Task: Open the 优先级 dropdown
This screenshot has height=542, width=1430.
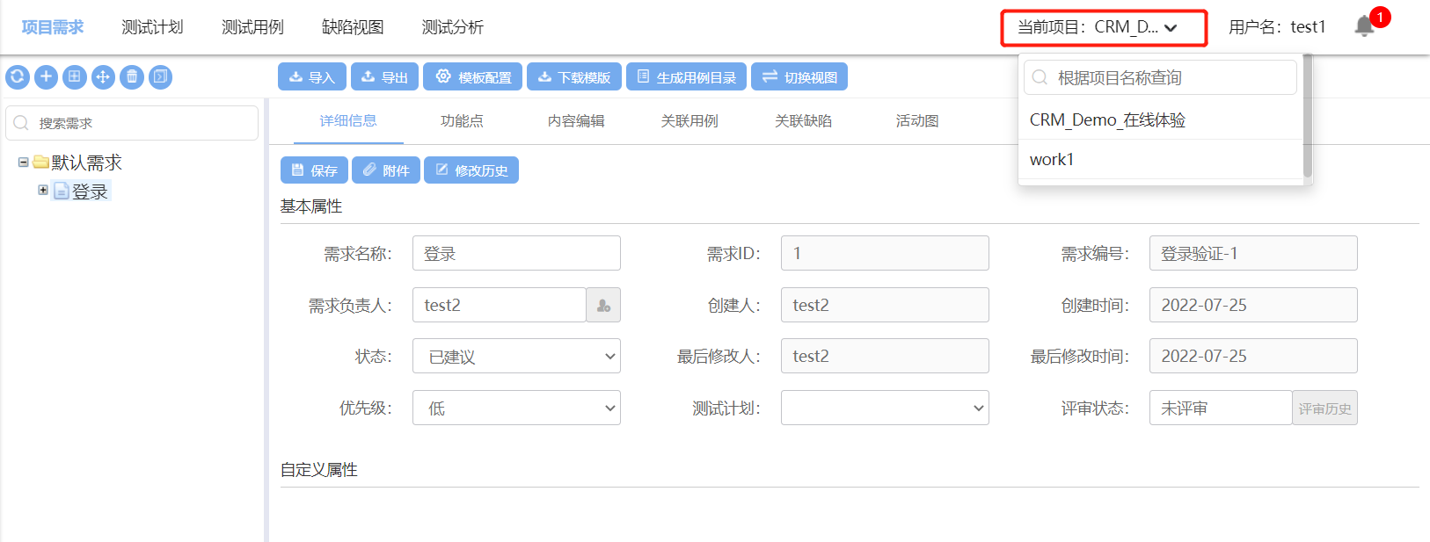Action: 516,408
